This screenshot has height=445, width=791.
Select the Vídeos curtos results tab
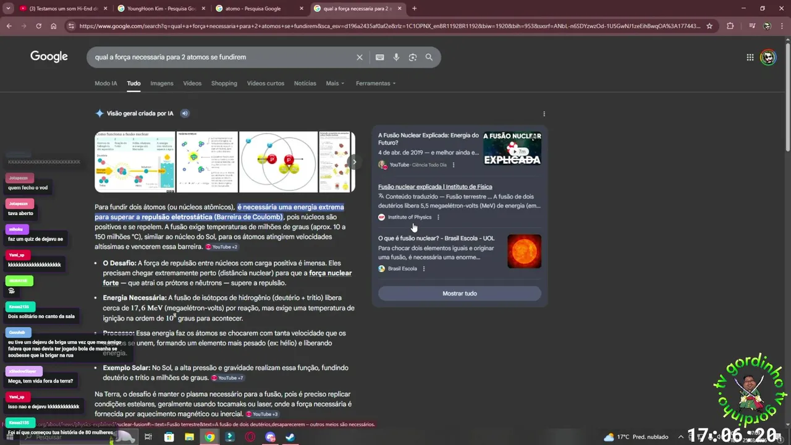pos(266,83)
